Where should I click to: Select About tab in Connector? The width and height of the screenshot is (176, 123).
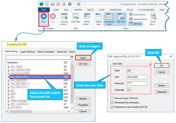pos(72,51)
